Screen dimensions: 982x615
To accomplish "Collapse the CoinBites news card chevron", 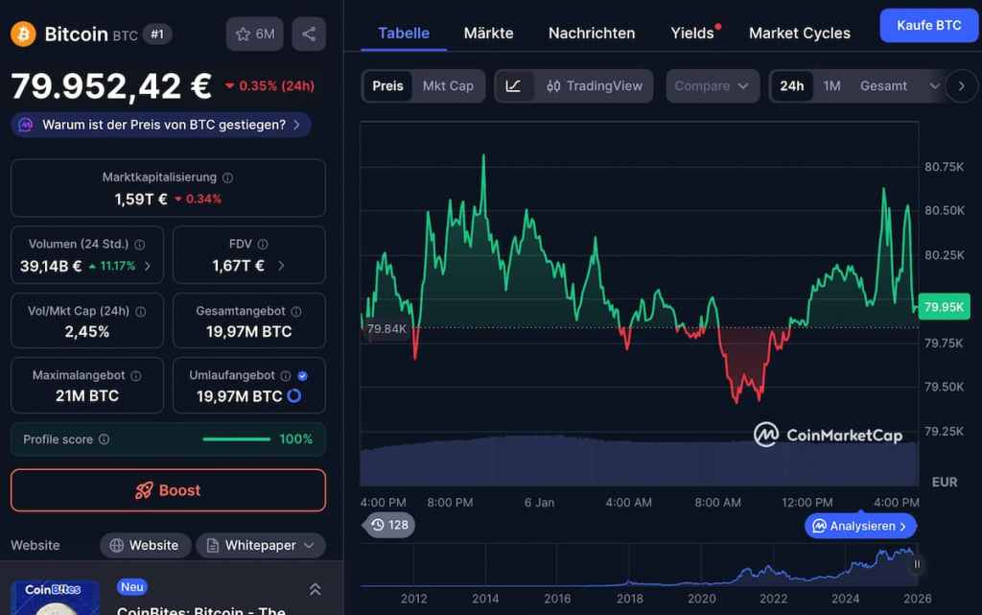I will click(315, 589).
